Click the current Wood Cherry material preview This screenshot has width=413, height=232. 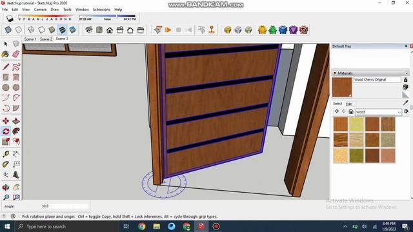[342, 88]
